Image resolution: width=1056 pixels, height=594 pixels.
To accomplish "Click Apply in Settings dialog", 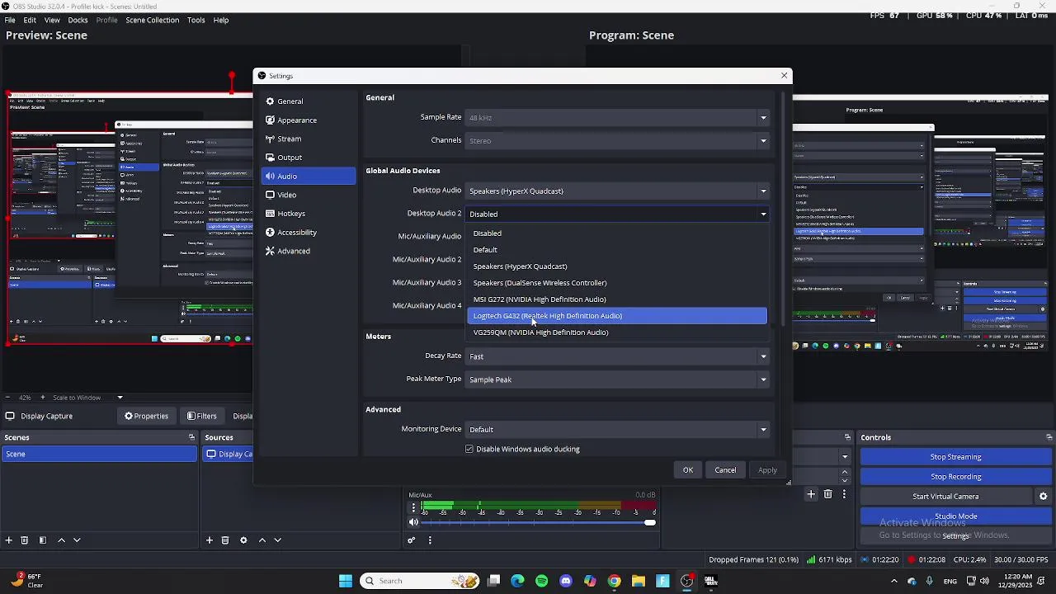I will (767, 470).
